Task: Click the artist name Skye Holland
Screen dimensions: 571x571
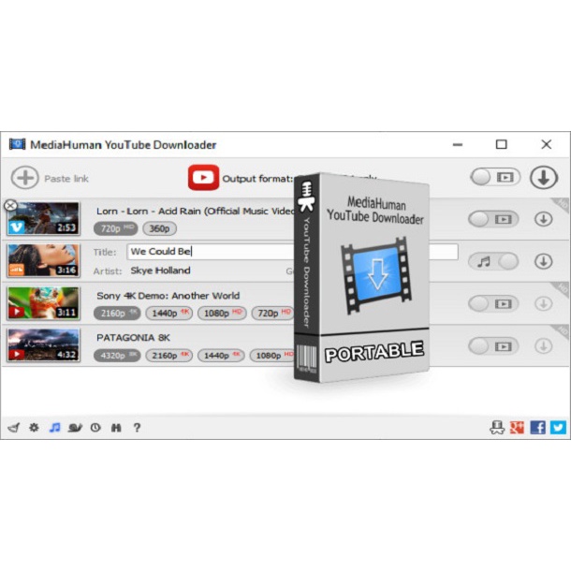Action: pyautogui.click(x=161, y=271)
